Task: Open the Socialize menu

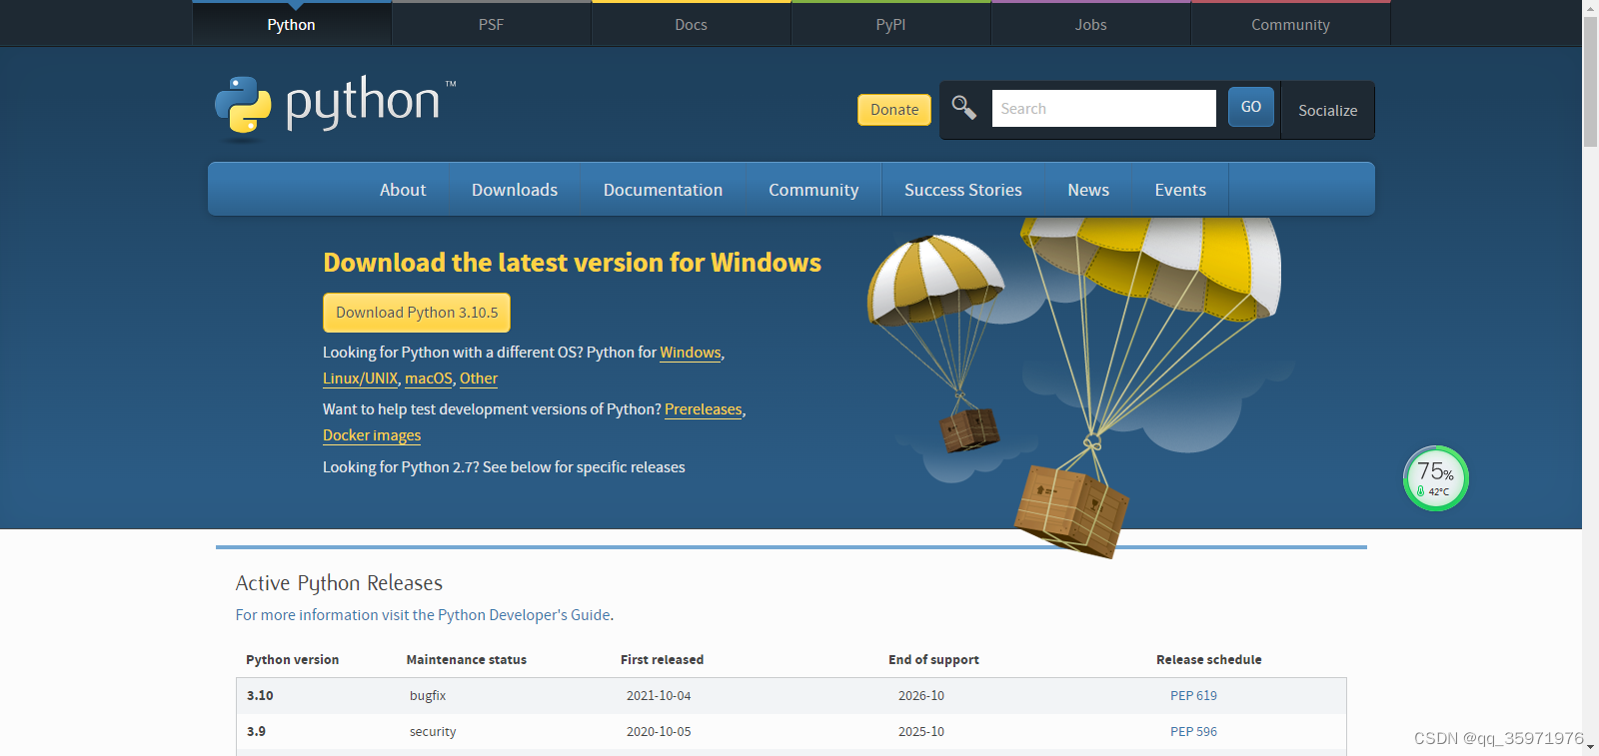Action: 1327,110
